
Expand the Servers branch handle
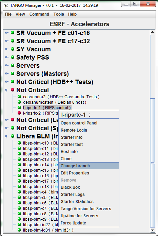[x=6, y=65]
